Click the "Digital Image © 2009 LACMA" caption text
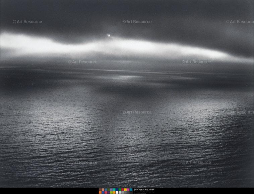The image size is (254, 194). point(144,189)
